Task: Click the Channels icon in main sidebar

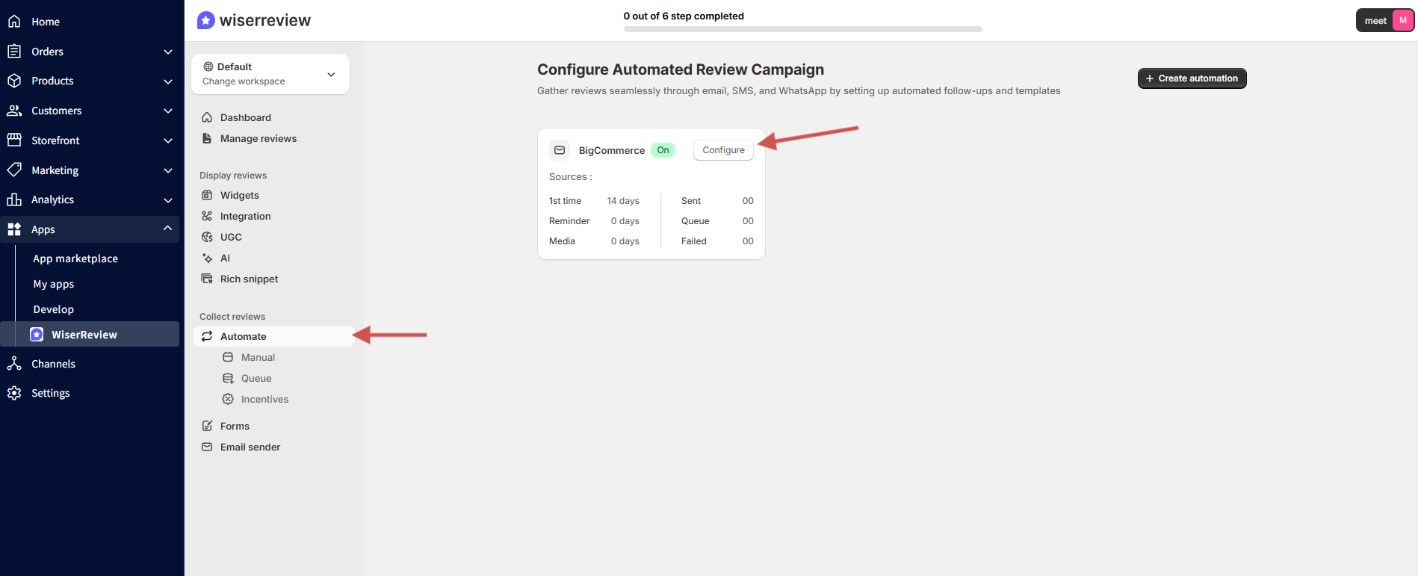Action: pyautogui.click(x=14, y=364)
